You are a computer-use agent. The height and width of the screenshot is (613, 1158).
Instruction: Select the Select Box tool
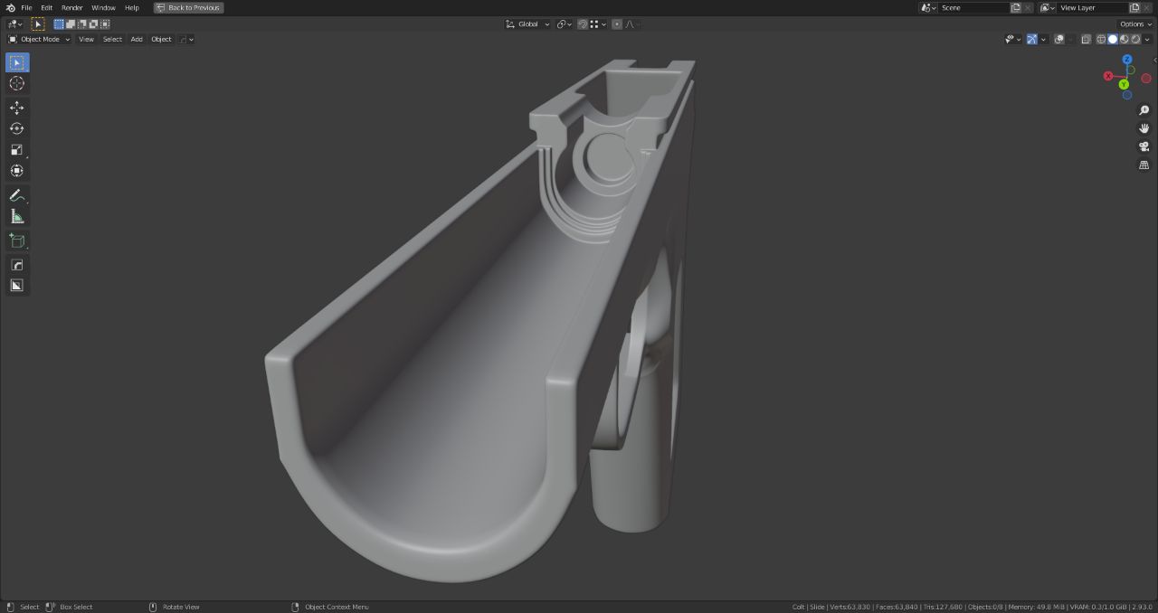tap(17, 62)
